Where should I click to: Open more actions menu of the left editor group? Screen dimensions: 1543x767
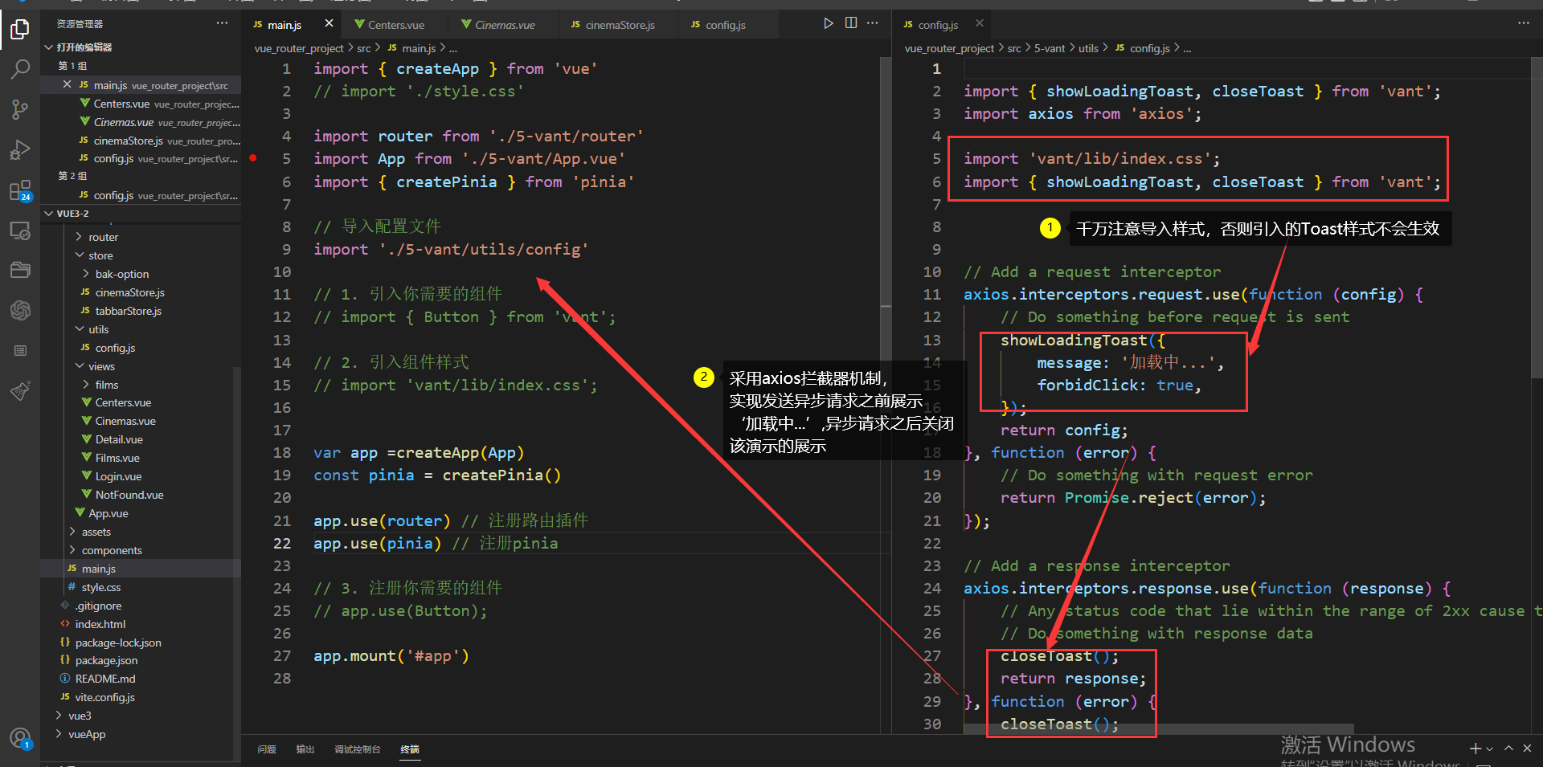click(x=873, y=23)
